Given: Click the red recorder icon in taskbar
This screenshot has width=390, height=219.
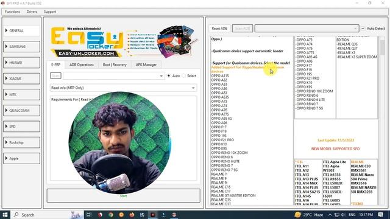Looking at the screenshot, I should tap(153, 215).
